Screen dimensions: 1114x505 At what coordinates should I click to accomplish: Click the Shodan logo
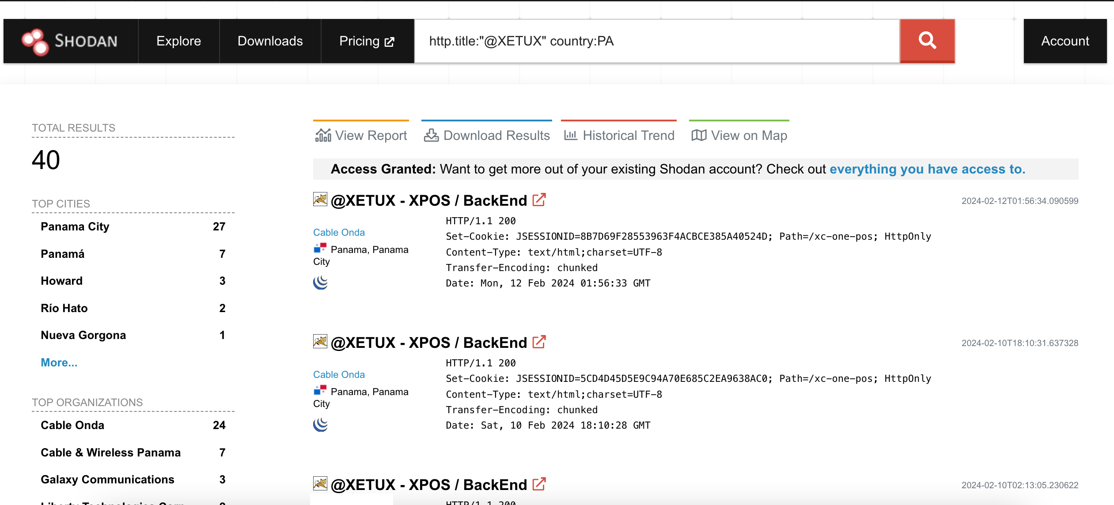click(70, 41)
